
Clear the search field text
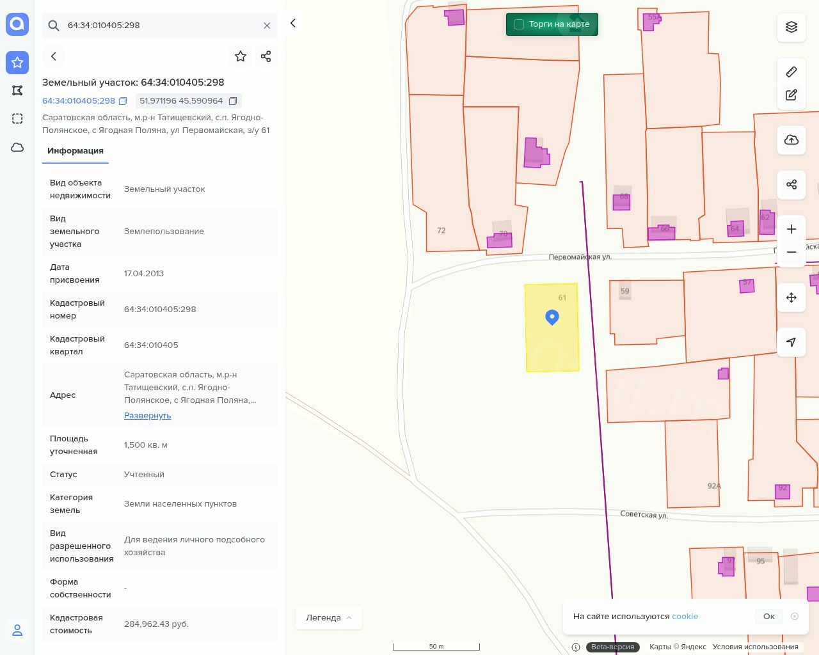(x=267, y=26)
